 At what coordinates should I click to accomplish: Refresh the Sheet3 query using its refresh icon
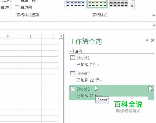tap(150, 89)
